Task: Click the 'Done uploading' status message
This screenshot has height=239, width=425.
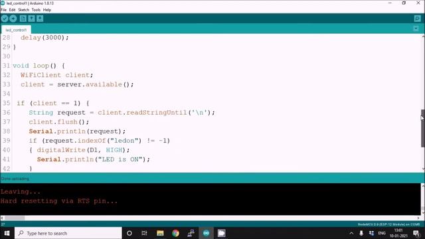Action: coord(15,179)
